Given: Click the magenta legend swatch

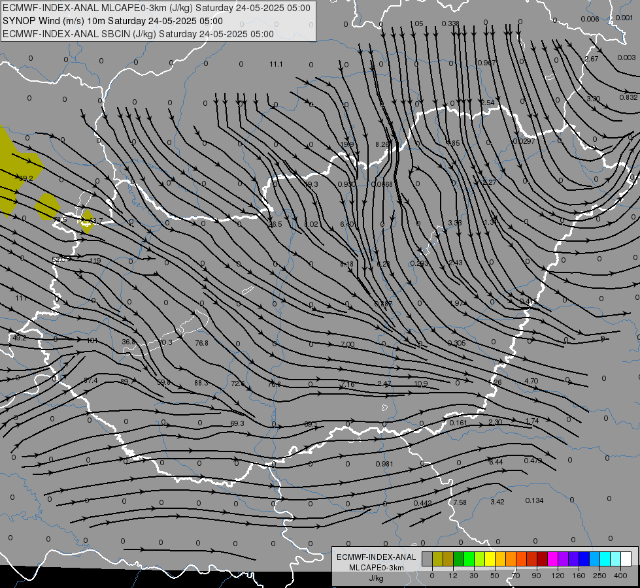Looking at the screenshot, I should pyautogui.click(x=552, y=559).
